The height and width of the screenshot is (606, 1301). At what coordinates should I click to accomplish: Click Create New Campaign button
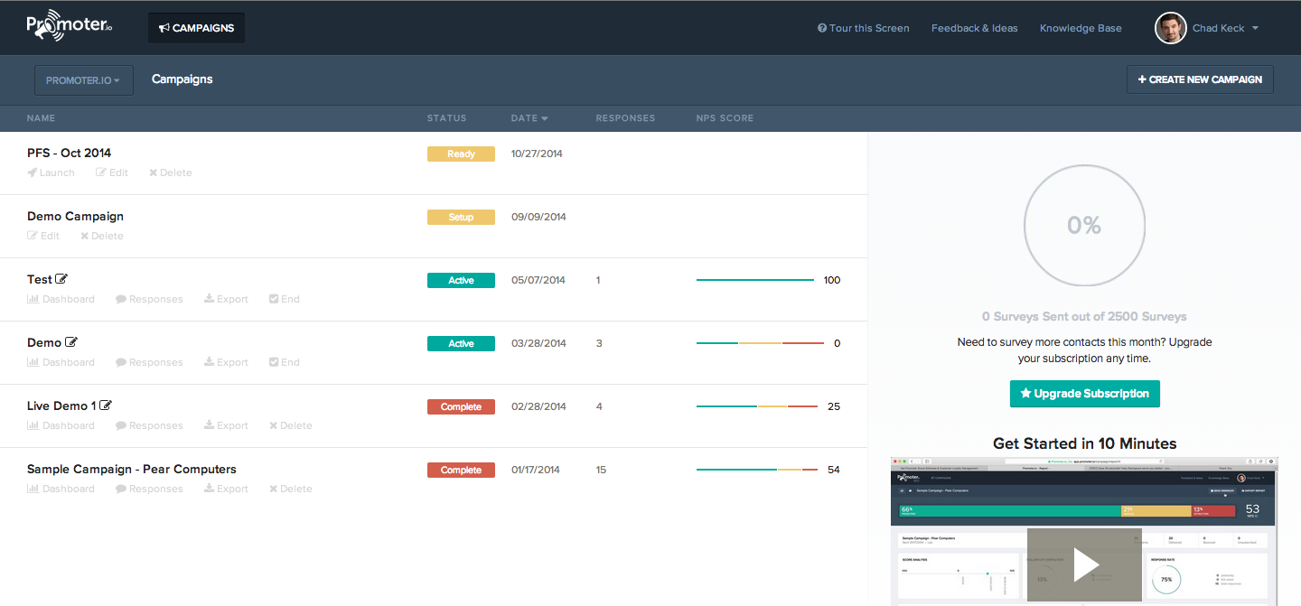1199,79
